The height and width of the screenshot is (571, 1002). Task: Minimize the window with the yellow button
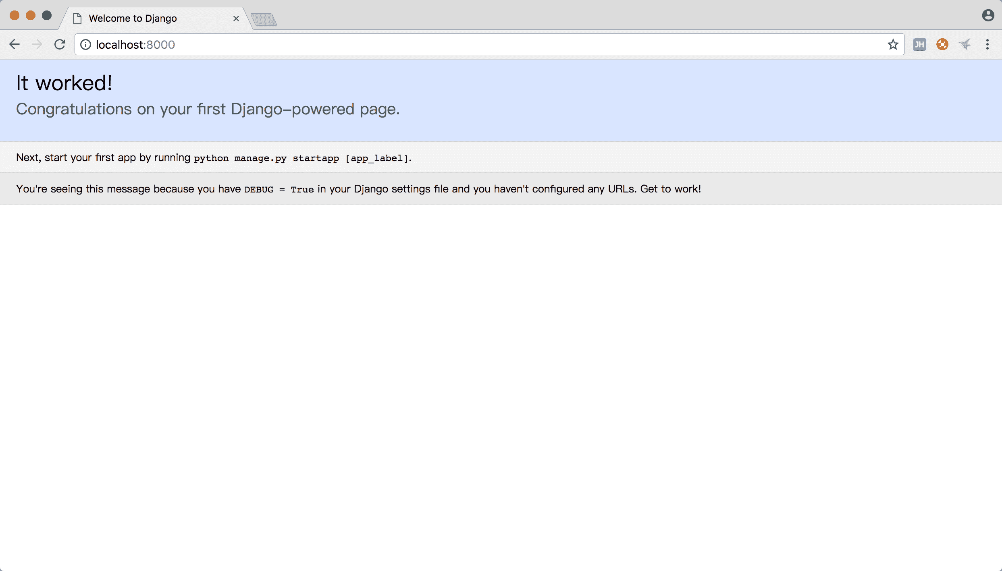click(x=31, y=15)
